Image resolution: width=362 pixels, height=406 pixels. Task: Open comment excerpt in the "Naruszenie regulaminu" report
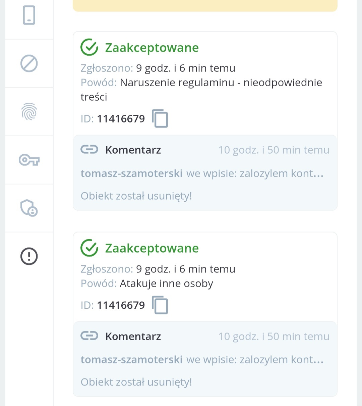point(255,173)
